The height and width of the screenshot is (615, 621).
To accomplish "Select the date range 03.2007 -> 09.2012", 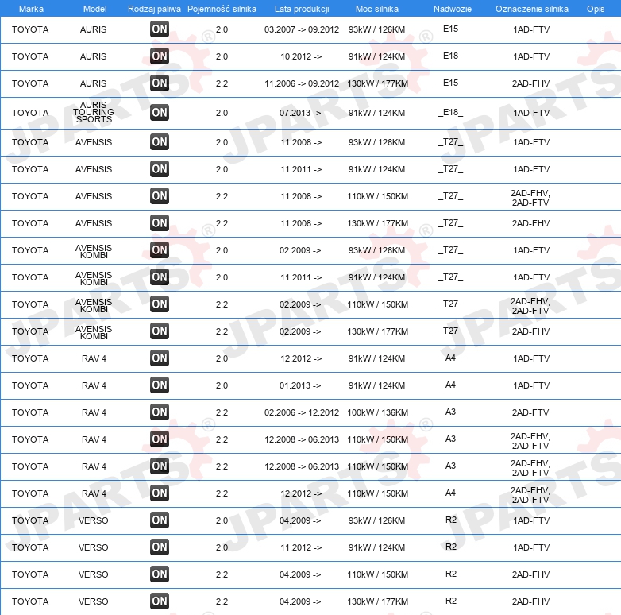I will tap(302, 29).
